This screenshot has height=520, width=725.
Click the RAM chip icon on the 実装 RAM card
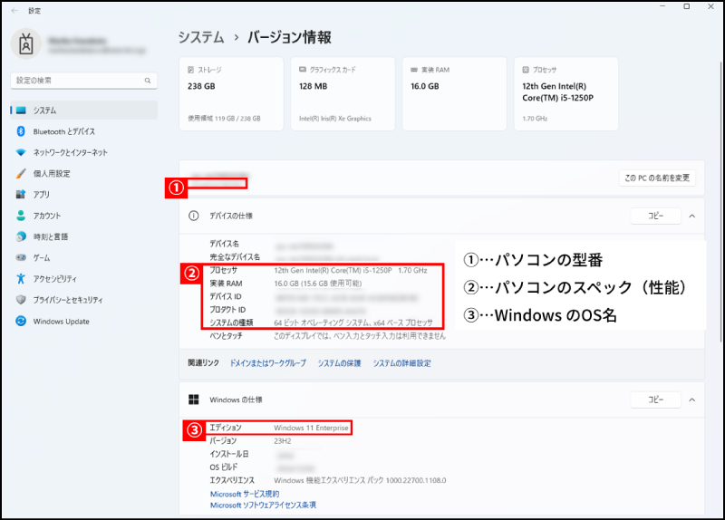(x=414, y=70)
